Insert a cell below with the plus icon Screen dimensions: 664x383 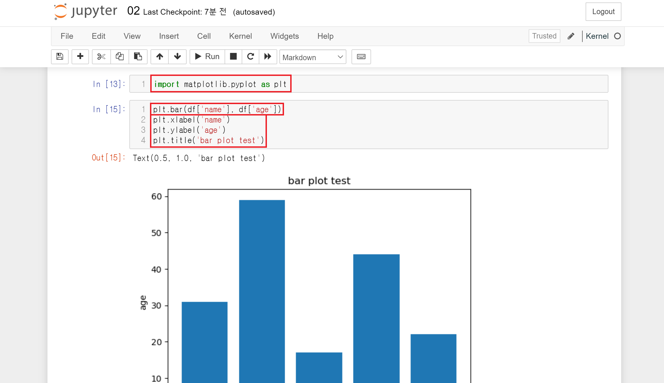80,56
